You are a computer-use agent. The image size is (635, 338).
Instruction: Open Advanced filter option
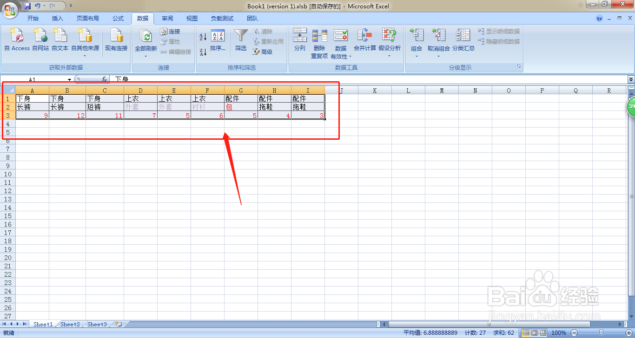pos(263,52)
